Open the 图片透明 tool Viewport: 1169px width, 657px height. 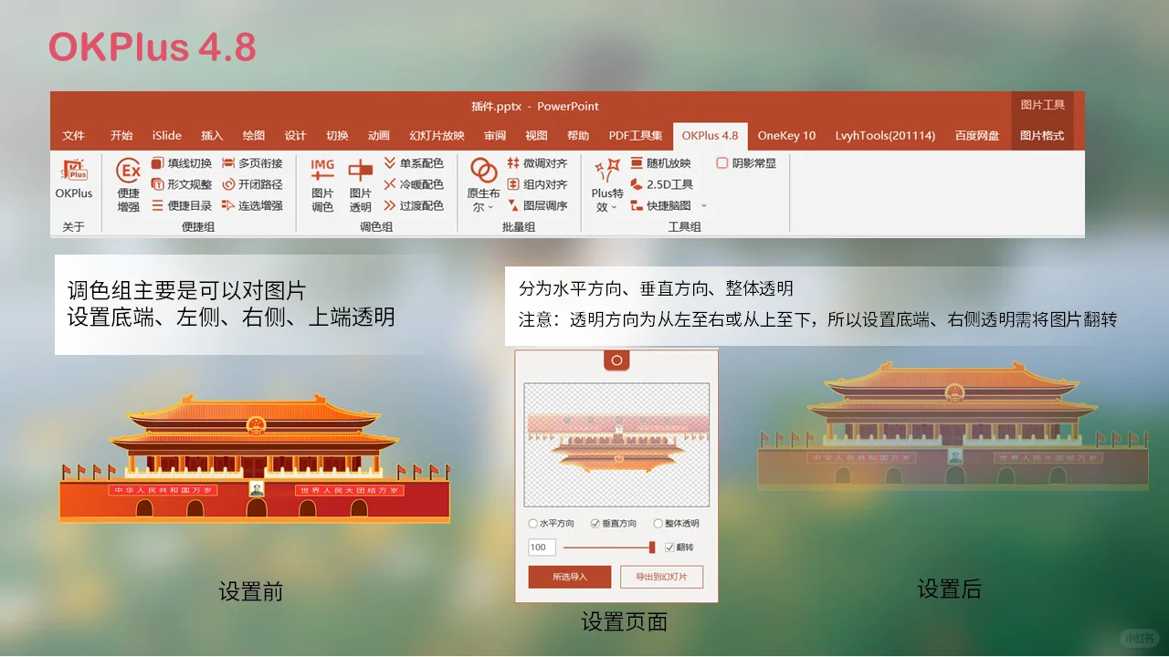point(361,185)
